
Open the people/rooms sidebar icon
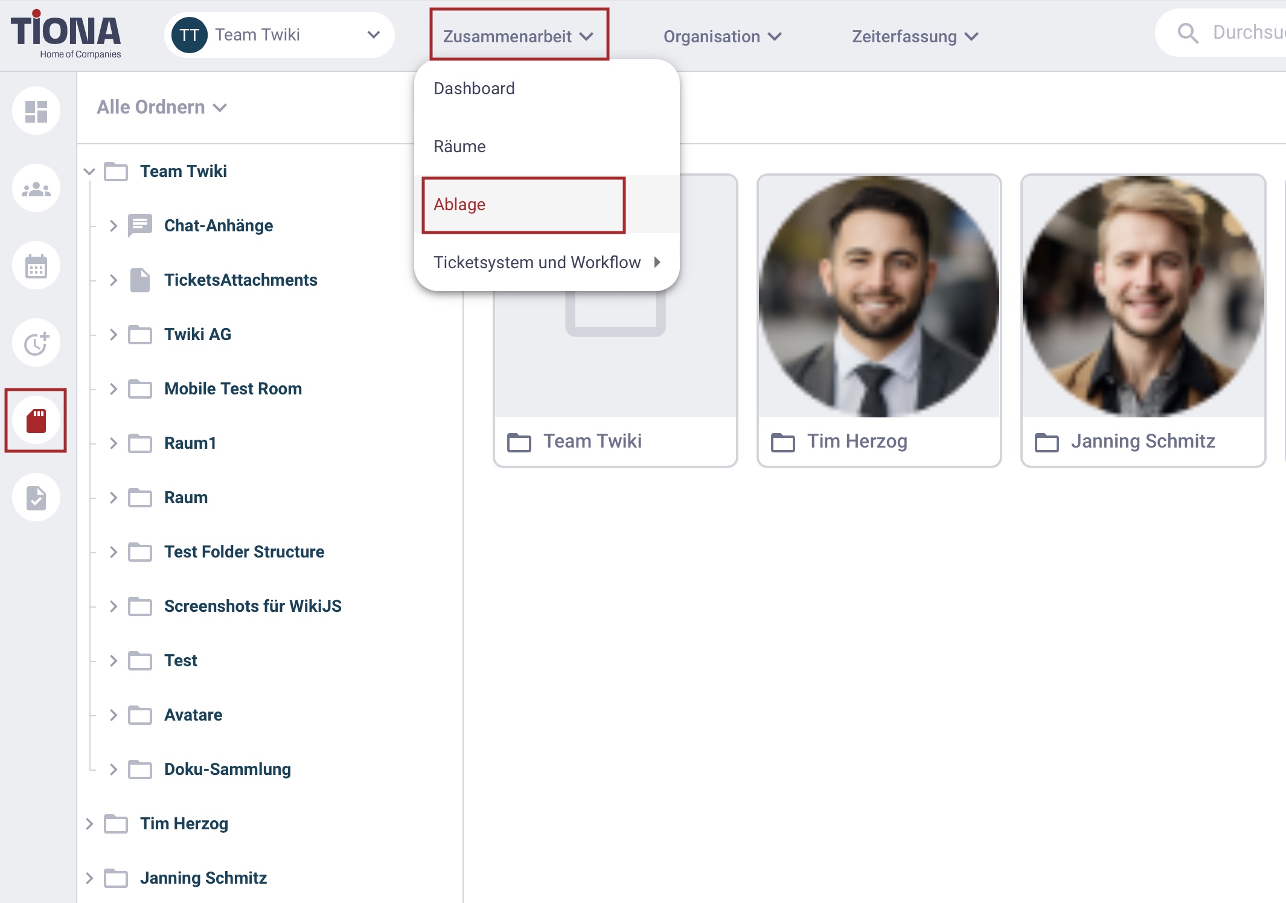[36, 188]
